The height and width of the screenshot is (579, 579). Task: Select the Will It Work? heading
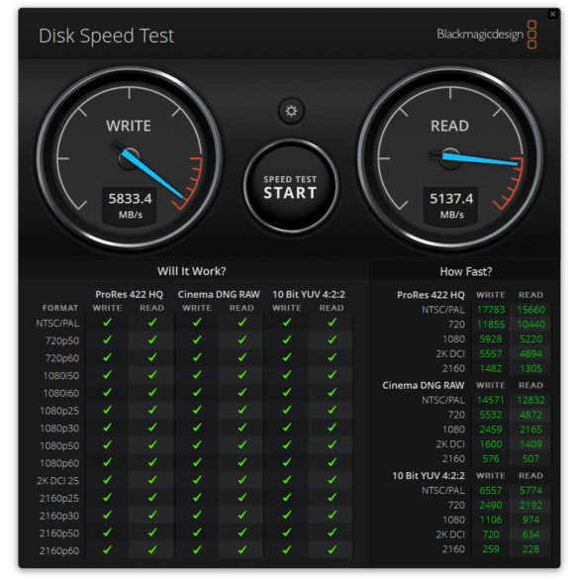coord(192,271)
